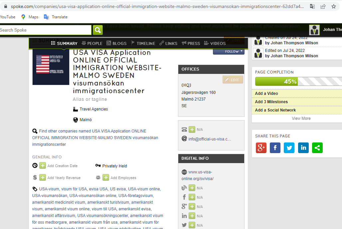Switch to the BLOGS tab
342x229 pixels.
116,43
